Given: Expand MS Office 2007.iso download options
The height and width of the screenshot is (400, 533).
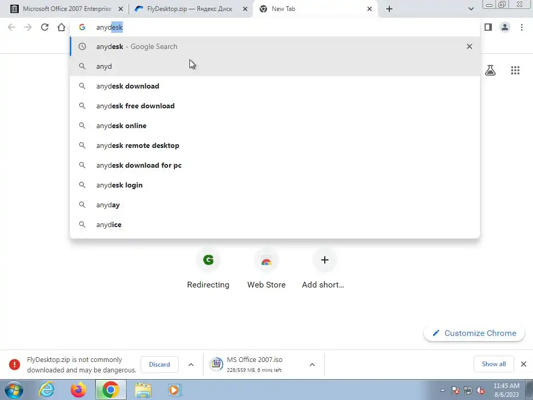Looking at the screenshot, I should 312,364.
